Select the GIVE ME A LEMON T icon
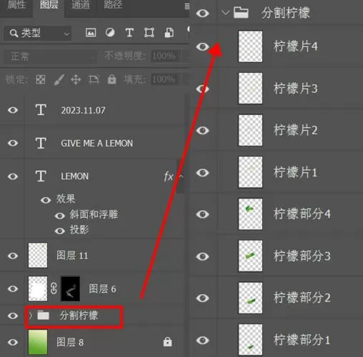The image size is (363, 357). coord(41,143)
